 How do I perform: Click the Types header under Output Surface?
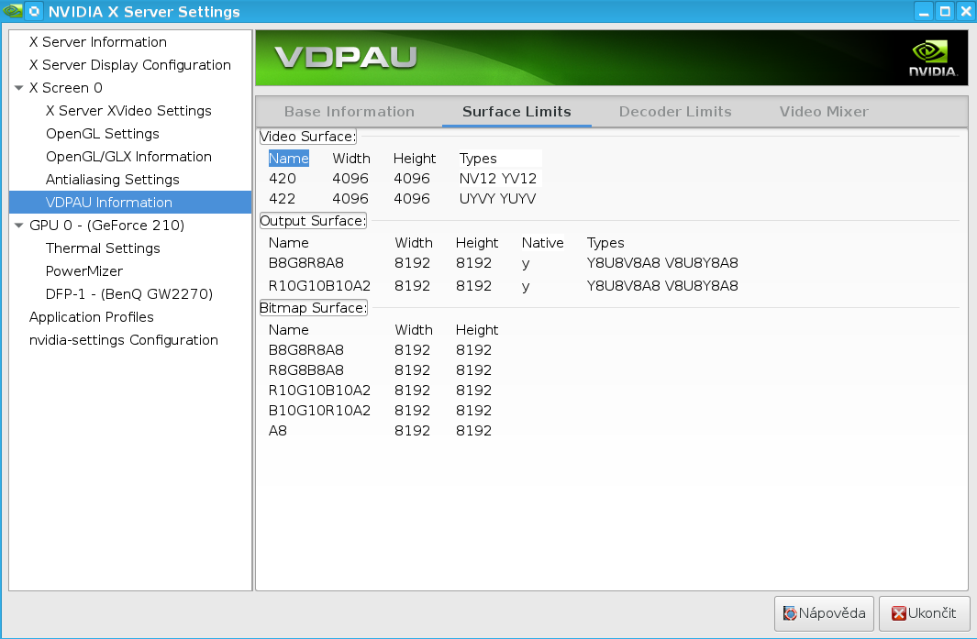point(605,243)
